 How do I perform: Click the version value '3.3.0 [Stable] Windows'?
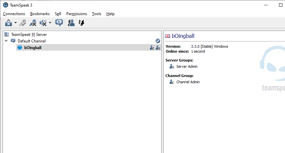coord(209,46)
